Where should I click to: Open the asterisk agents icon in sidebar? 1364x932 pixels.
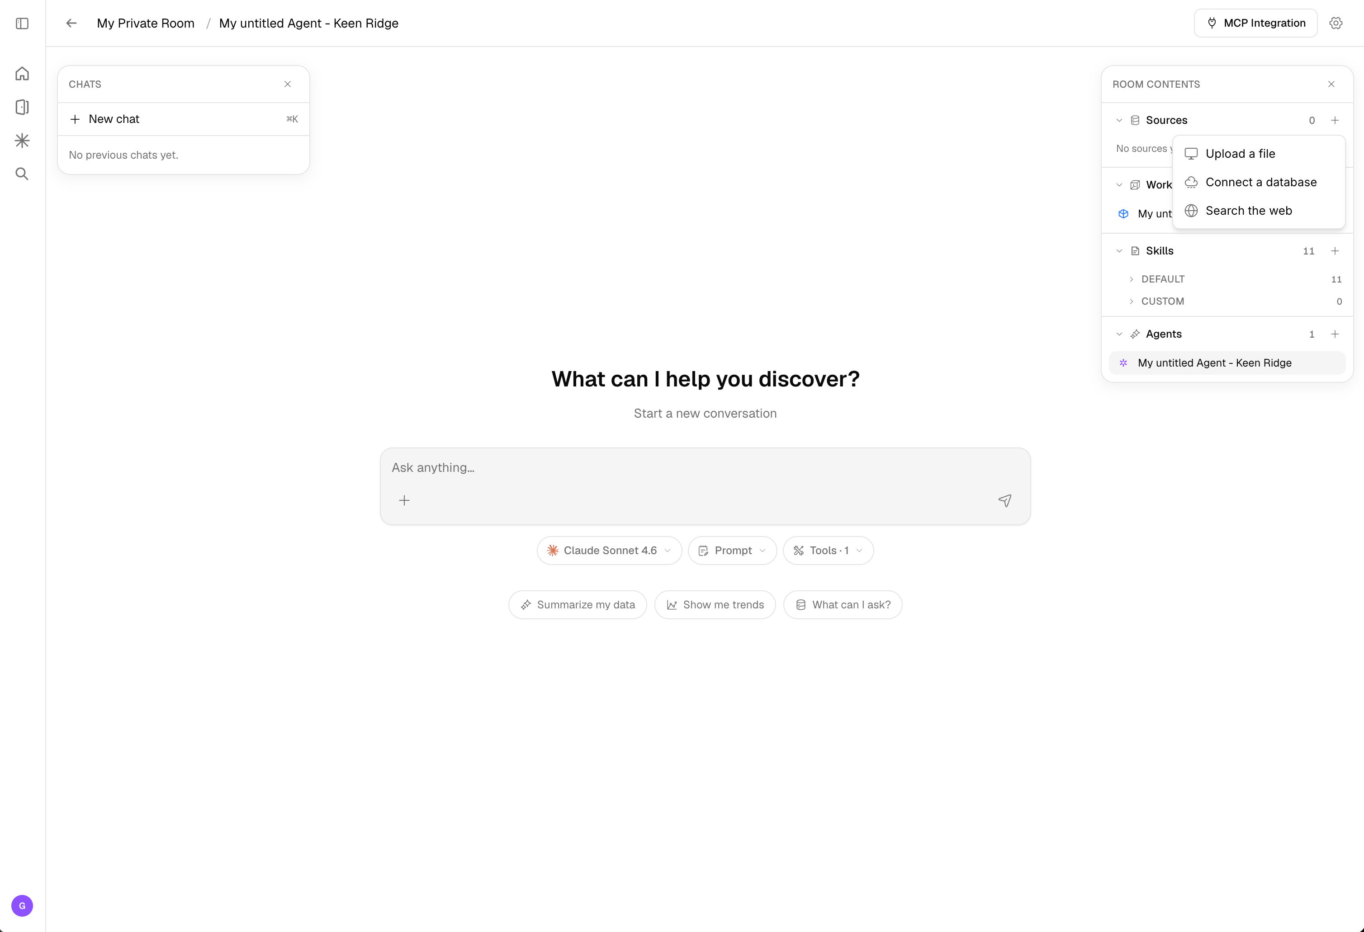tap(22, 140)
